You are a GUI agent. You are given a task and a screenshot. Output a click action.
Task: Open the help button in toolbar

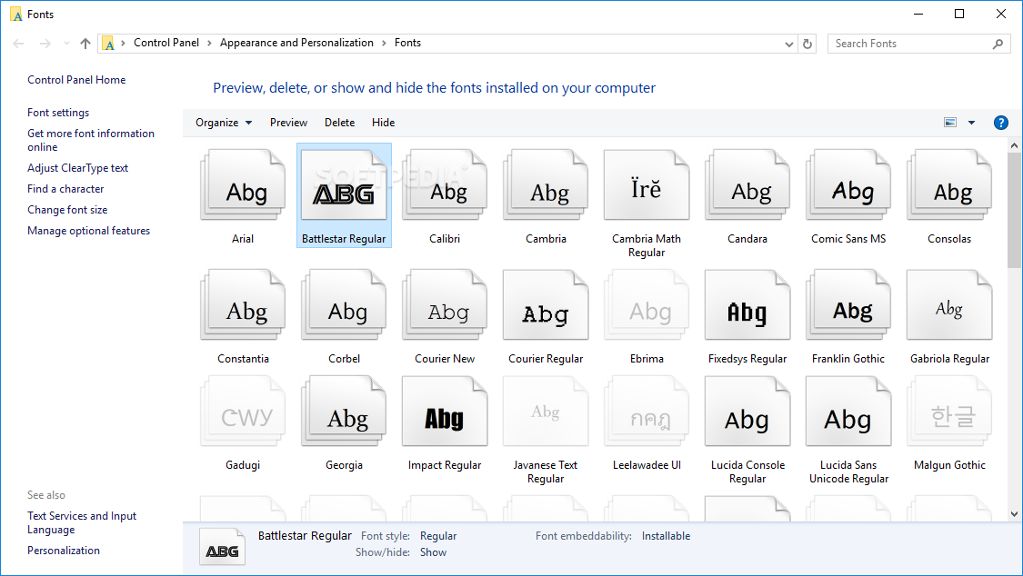[1000, 123]
